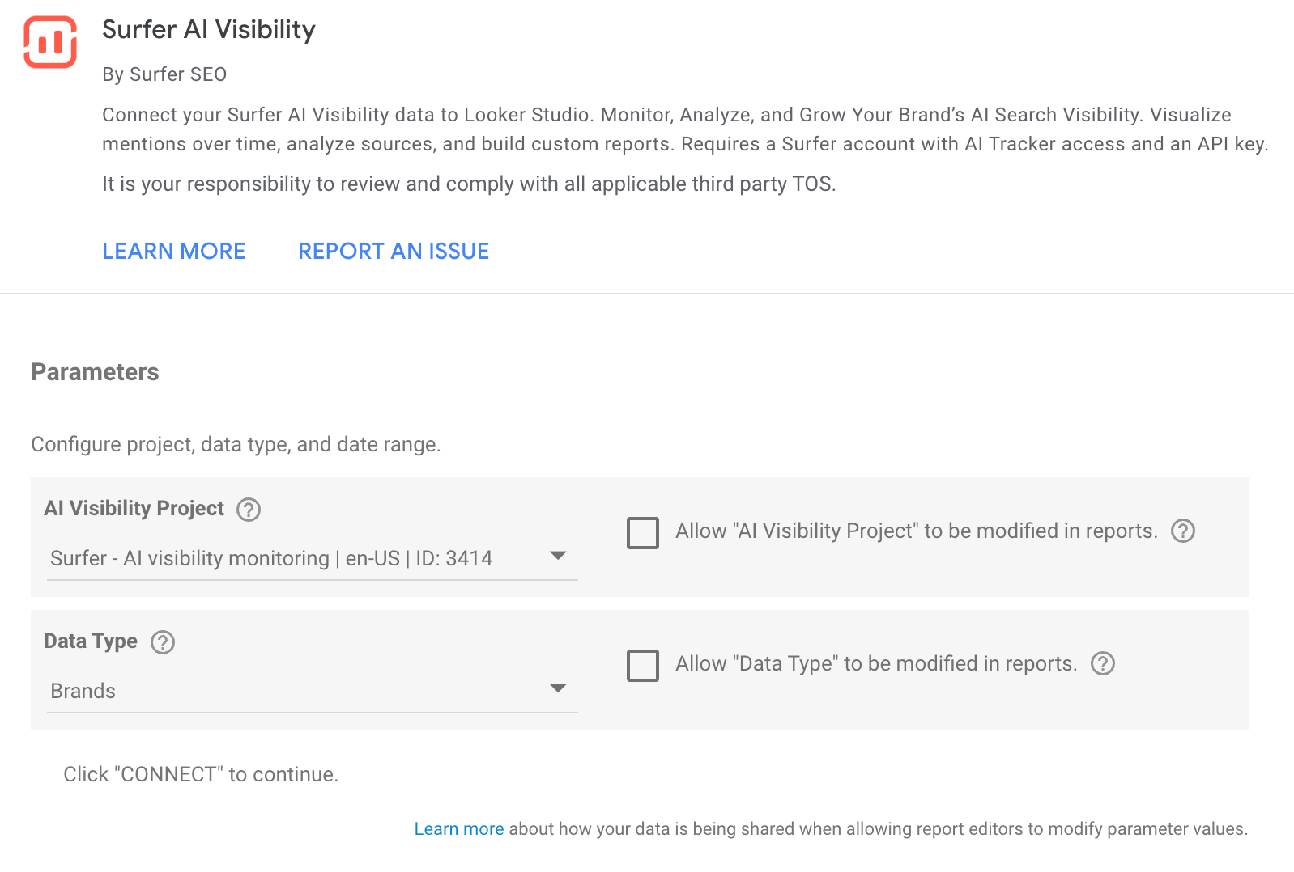Screen dimensions: 1294x872
Task: Click the "Brands" value in Data Type
Action: point(83,691)
